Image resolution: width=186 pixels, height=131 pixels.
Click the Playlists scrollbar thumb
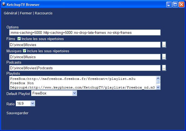click(158, 82)
